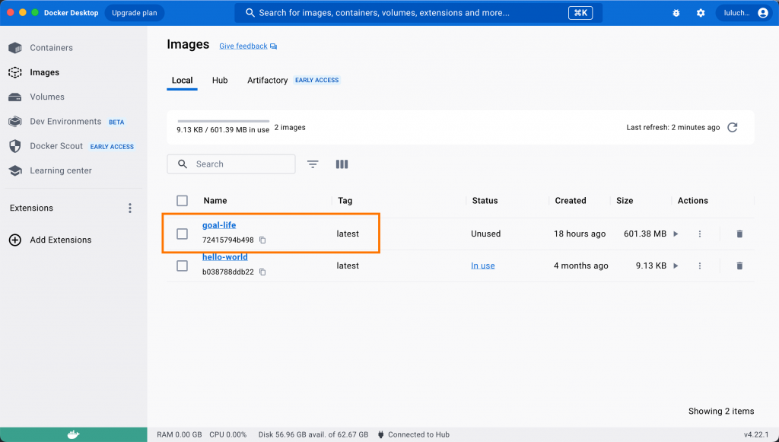Sort by the Size column header

[625, 201]
